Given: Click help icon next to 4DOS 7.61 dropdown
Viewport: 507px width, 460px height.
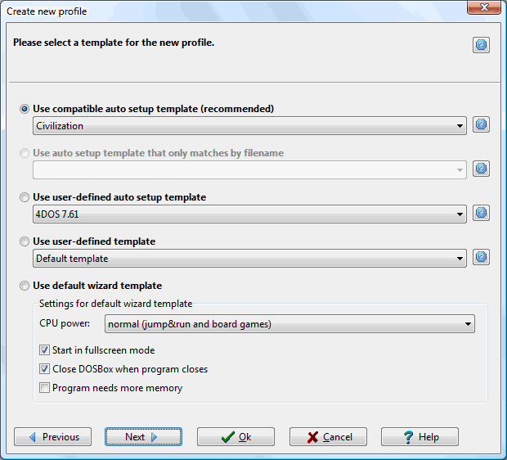Looking at the screenshot, I should tap(481, 213).
